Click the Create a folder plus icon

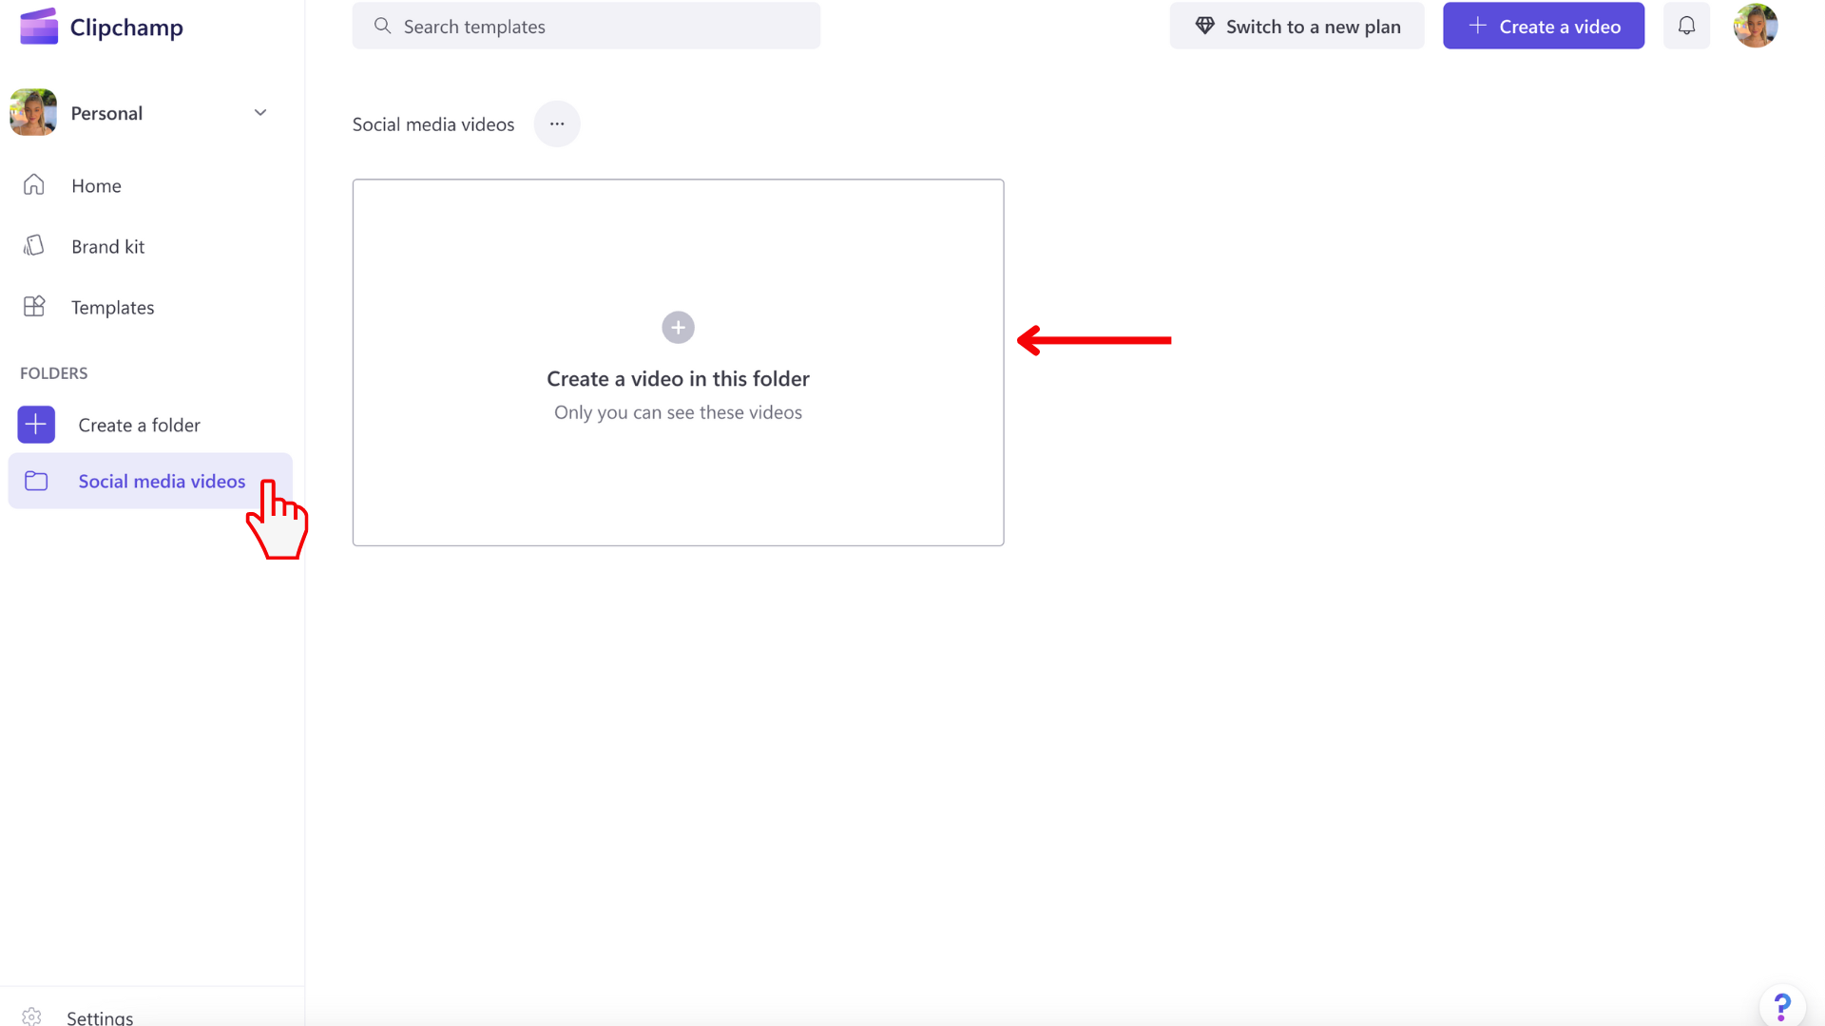coord(34,424)
